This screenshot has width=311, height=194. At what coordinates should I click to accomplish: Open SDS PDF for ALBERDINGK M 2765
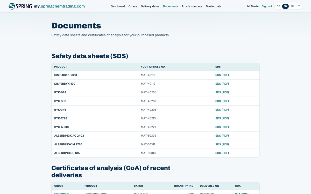[222, 144]
